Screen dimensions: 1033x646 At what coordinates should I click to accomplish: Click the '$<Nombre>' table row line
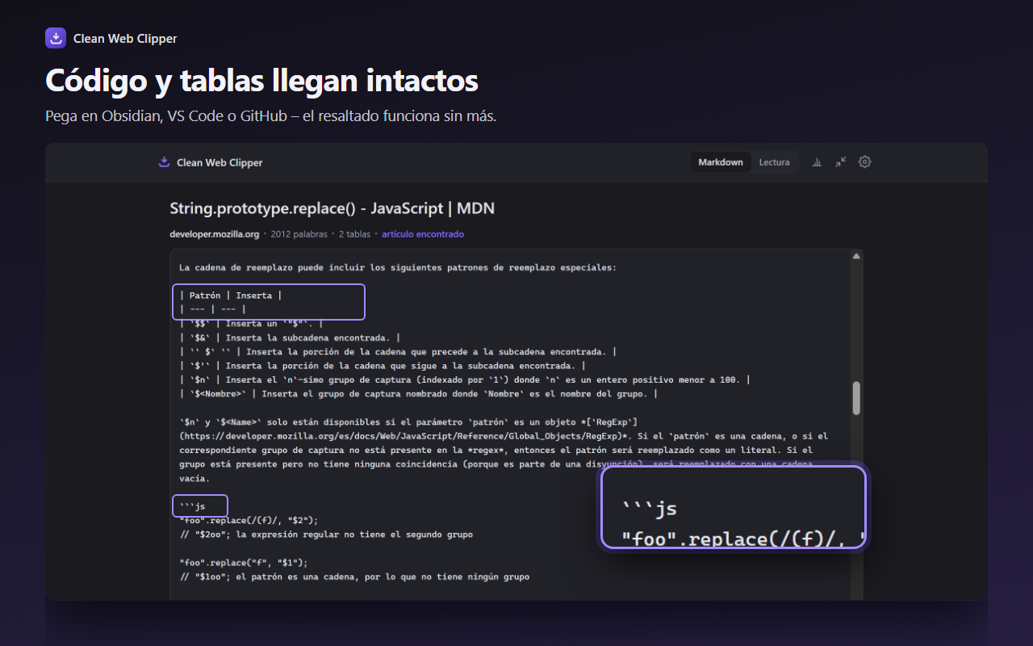[x=419, y=393]
